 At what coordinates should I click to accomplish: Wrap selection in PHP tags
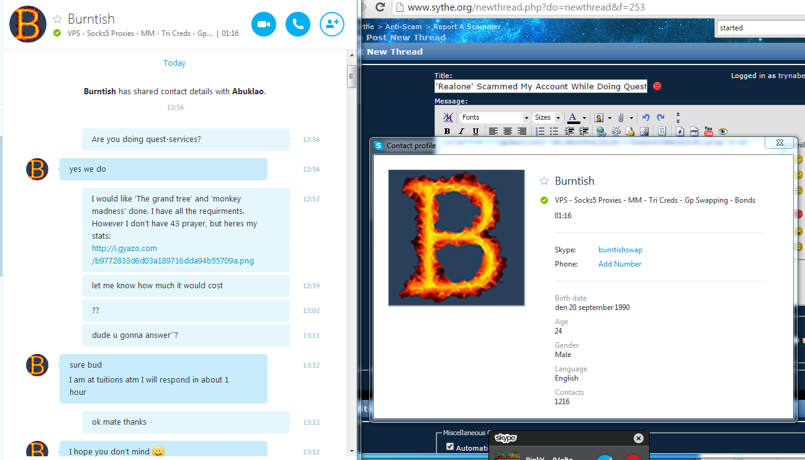(x=694, y=131)
